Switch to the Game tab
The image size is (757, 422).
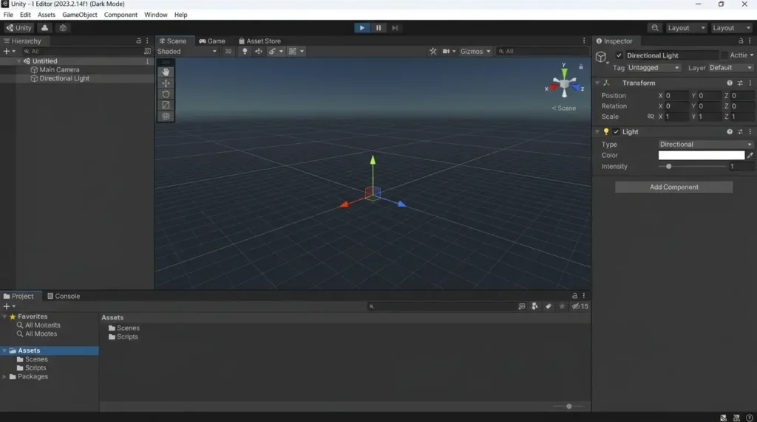(x=212, y=41)
